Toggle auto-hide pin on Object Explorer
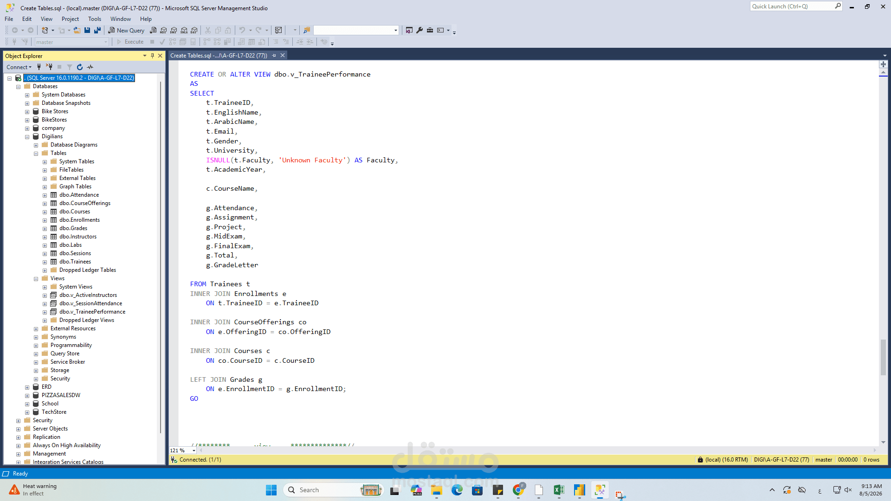Image resolution: width=891 pixels, height=501 pixels. (152, 56)
